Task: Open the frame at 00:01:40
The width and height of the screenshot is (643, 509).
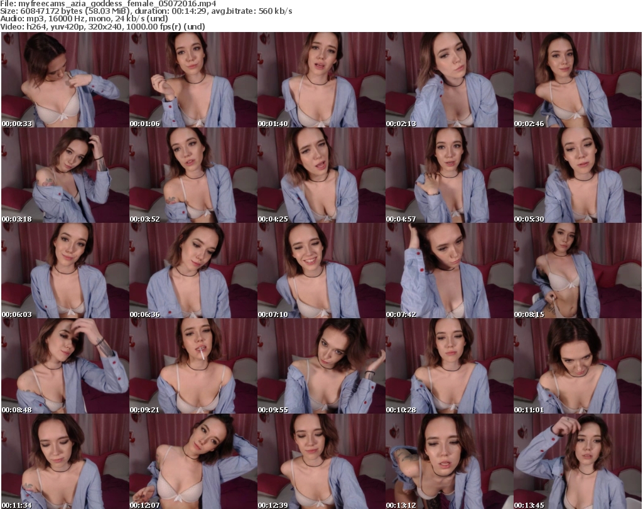Action: pyautogui.click(x=321, y=80)
